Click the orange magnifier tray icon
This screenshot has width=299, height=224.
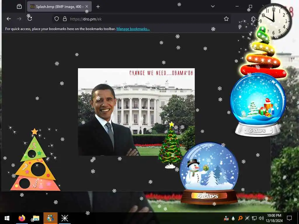(240, 218)
